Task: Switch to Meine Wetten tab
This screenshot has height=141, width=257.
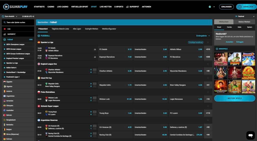Action: click(x=244, y=22)
